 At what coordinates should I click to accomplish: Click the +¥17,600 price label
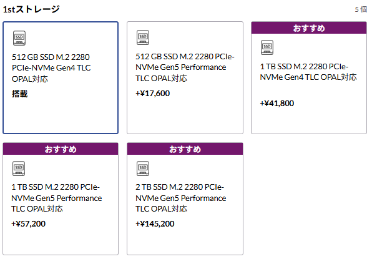point(152,94)
